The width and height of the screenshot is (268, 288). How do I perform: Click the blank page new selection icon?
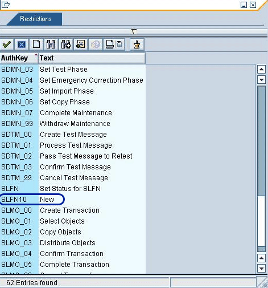click(36, 44)
